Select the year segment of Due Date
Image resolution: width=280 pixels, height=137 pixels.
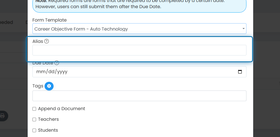click(63, 72)
